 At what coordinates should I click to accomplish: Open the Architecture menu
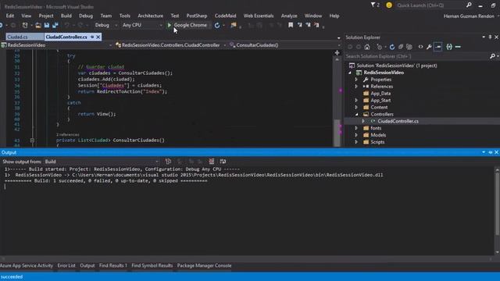pos(150,16)
